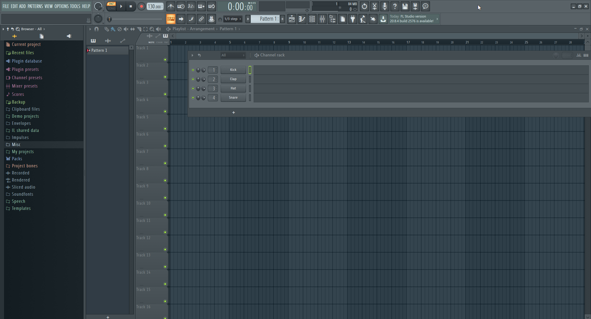
Task: Open the Clap channel button
Action: 233,79
